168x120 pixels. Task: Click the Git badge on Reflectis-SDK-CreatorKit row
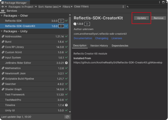(x=61, y=26)
